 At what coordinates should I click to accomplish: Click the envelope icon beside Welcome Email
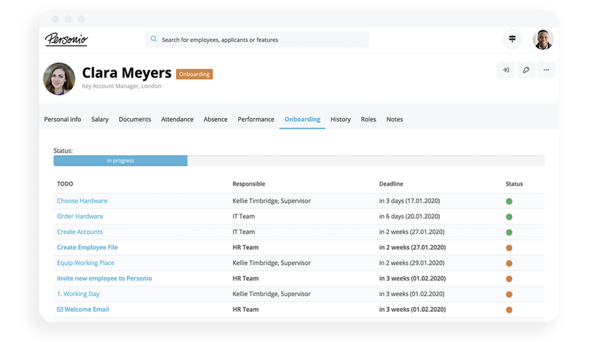[x=60, y=310]
